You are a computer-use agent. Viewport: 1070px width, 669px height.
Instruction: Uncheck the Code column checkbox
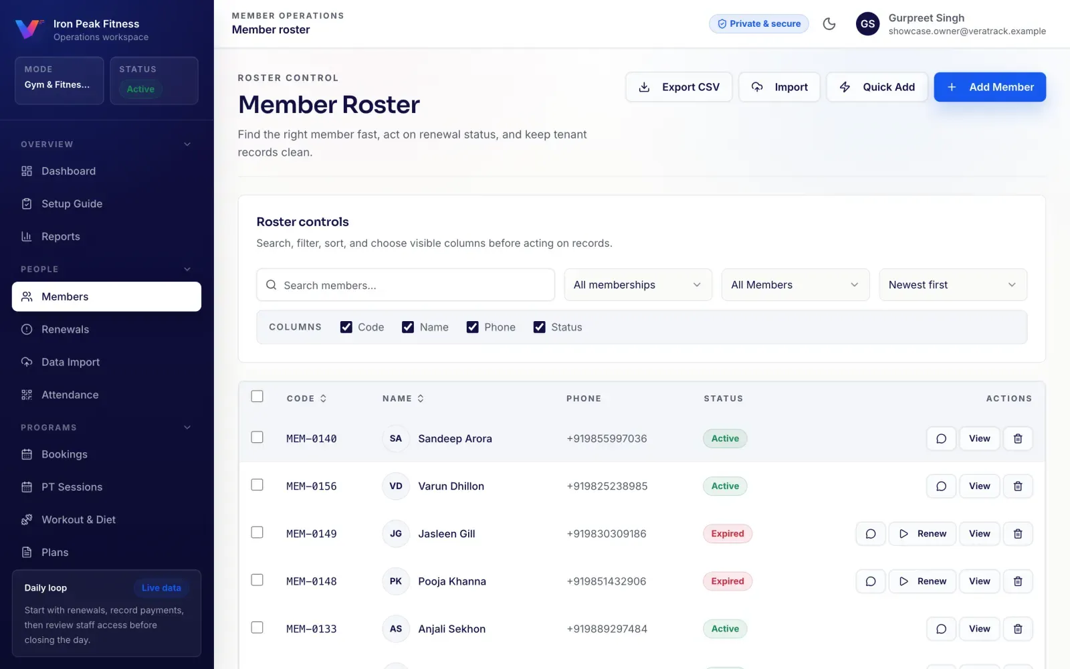coord(346,327)
